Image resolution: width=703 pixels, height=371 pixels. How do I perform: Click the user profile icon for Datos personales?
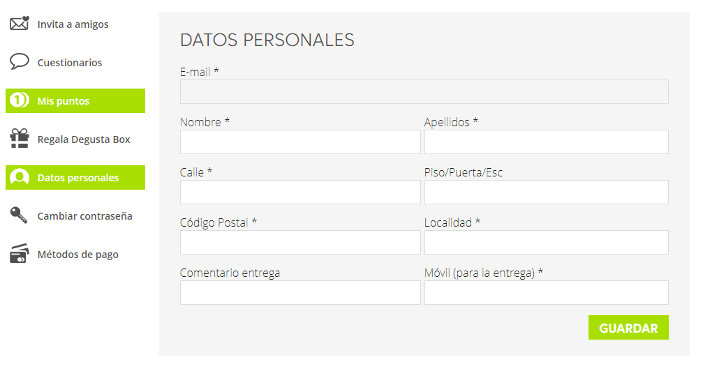(x=20, y=177)
